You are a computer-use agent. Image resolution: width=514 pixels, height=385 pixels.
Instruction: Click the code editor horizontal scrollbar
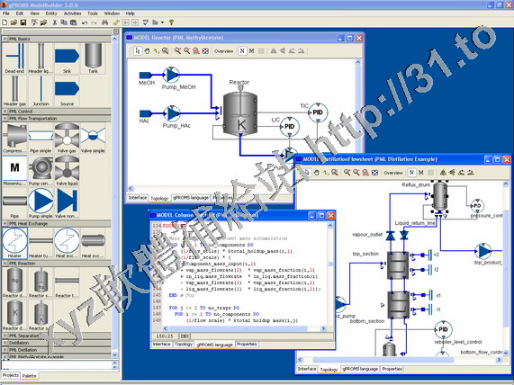click(244, 328)
